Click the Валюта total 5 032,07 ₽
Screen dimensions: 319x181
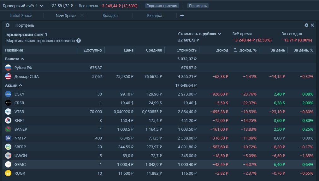click(187, 59)
